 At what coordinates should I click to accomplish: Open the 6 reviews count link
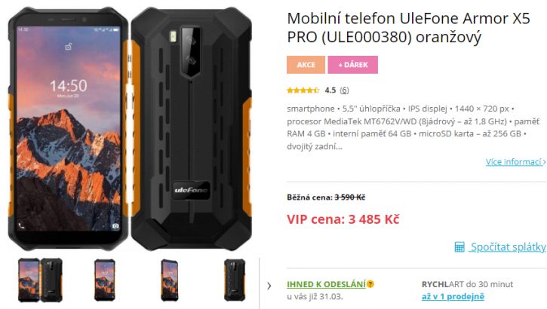(344, 90)
